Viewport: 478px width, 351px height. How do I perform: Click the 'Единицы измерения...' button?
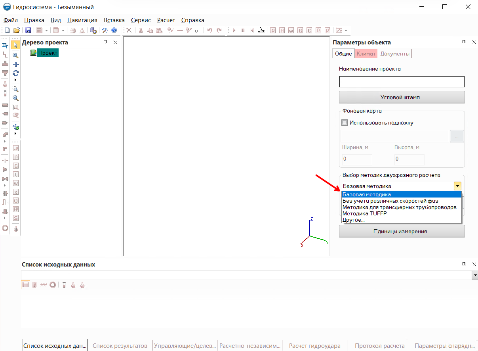click(x=402, y=231)
